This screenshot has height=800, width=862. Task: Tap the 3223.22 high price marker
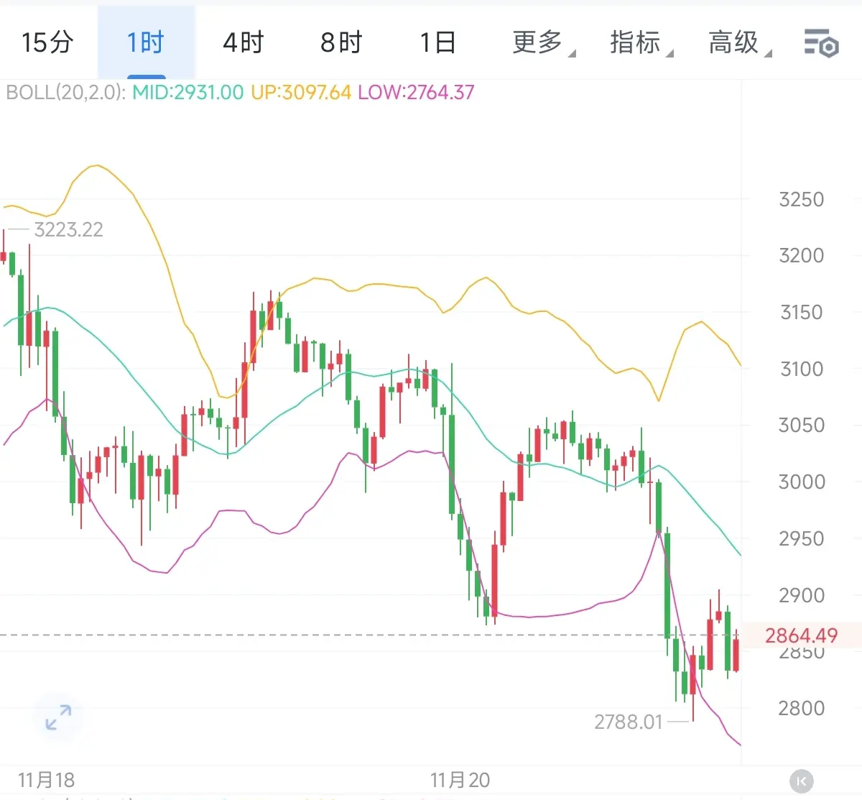point(68,230)
